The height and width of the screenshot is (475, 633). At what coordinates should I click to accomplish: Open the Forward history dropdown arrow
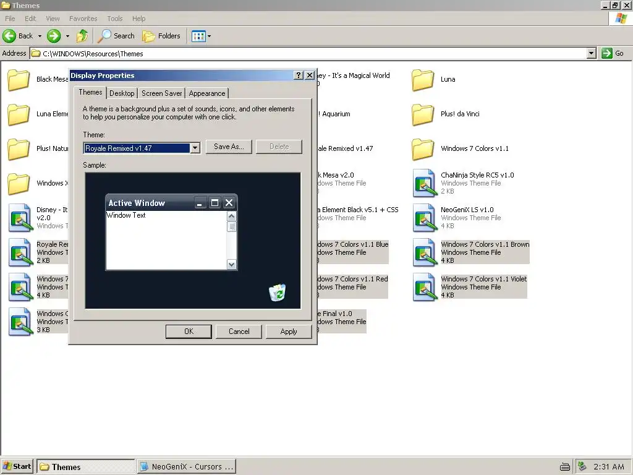pyautogui.click(x=67, y=36)
